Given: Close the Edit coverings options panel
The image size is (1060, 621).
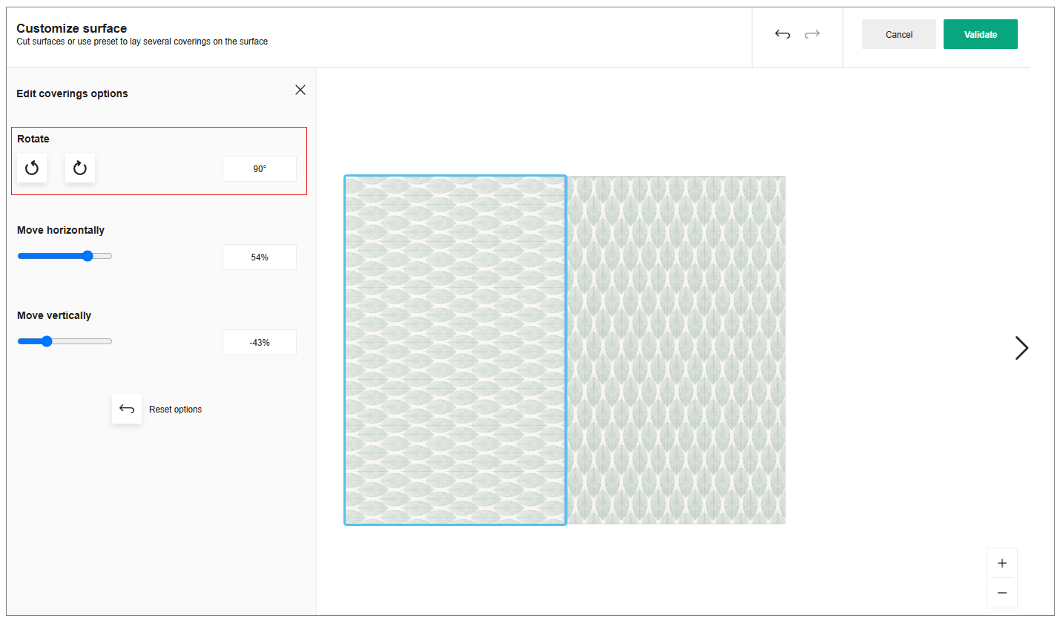Looking at the screenshot, I should click(300, 89).
